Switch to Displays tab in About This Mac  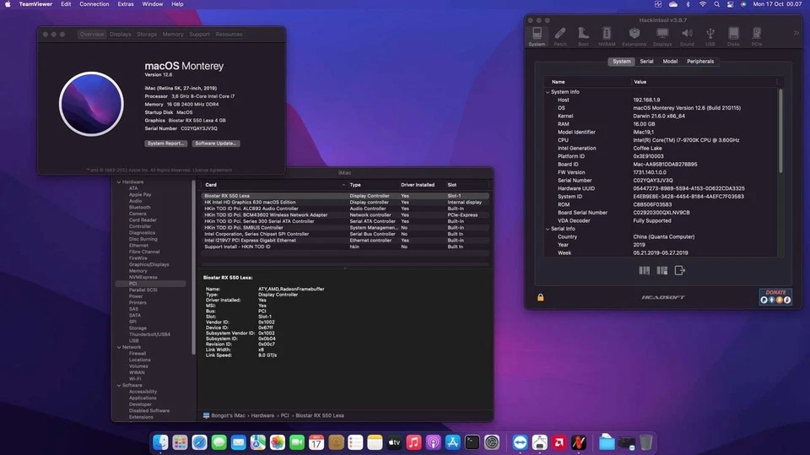click(x=121, y=34)
